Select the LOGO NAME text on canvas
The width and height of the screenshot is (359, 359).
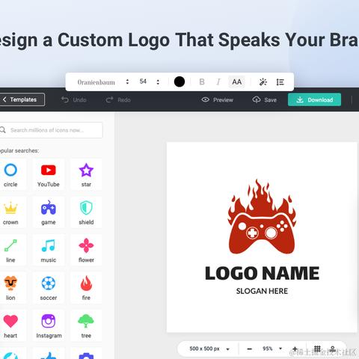(x=262, y=273)
